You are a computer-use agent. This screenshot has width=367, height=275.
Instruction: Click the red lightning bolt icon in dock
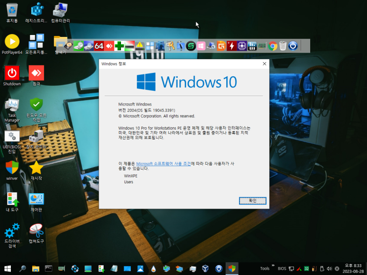coord(232,46)
